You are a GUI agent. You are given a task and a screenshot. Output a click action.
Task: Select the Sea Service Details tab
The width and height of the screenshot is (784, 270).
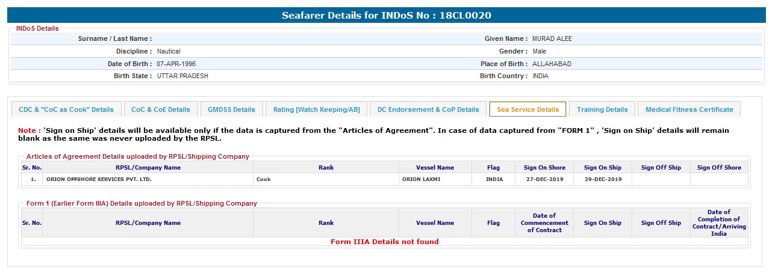pyautogui.click(x=527, y=109)
